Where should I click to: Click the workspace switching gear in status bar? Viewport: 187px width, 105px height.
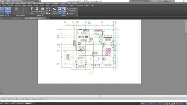175,104
